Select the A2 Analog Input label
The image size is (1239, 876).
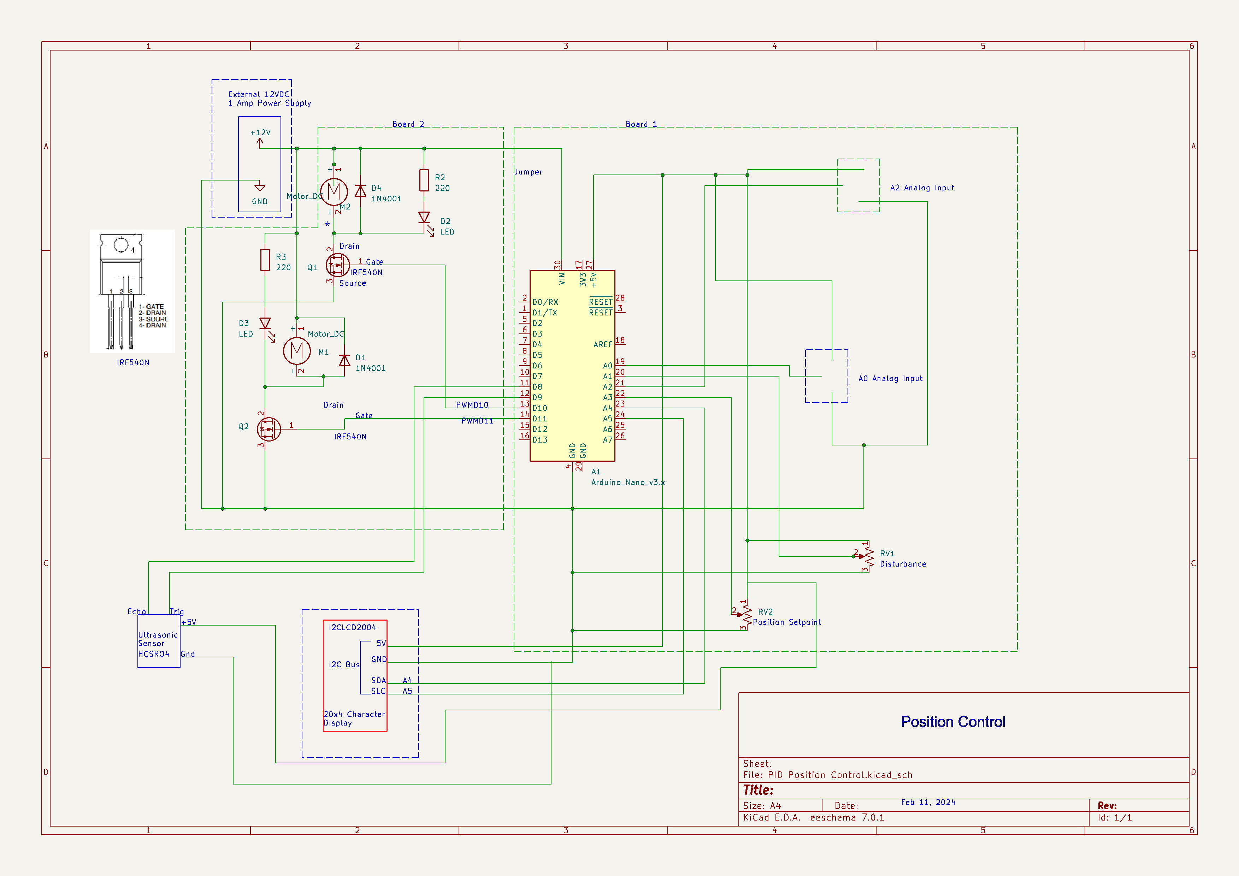coord(922,188)
